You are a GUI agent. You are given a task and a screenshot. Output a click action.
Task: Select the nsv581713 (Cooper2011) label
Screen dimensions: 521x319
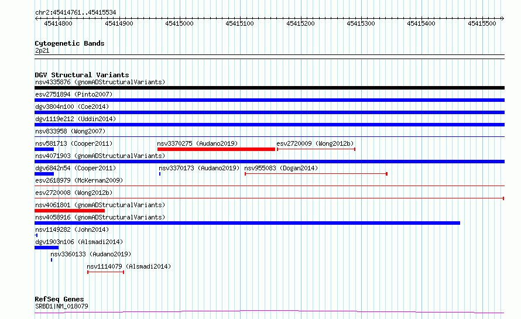click(x=74, y=143)
